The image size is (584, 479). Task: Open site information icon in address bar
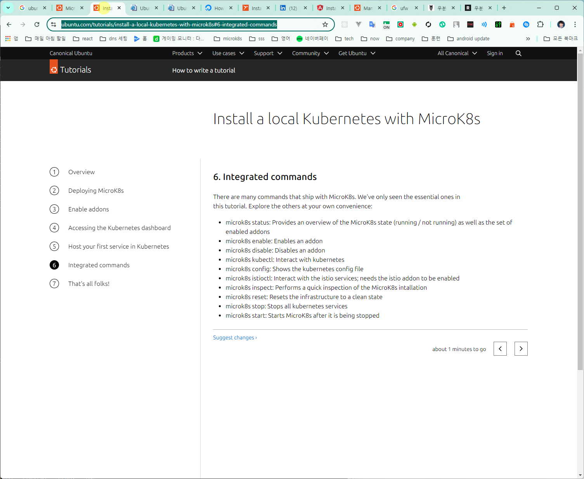[x=54, y=24]
